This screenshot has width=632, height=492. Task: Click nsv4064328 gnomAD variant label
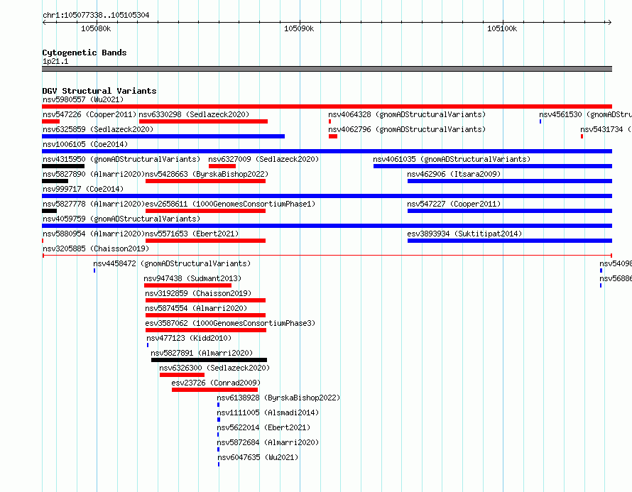[x=407, y=114]
